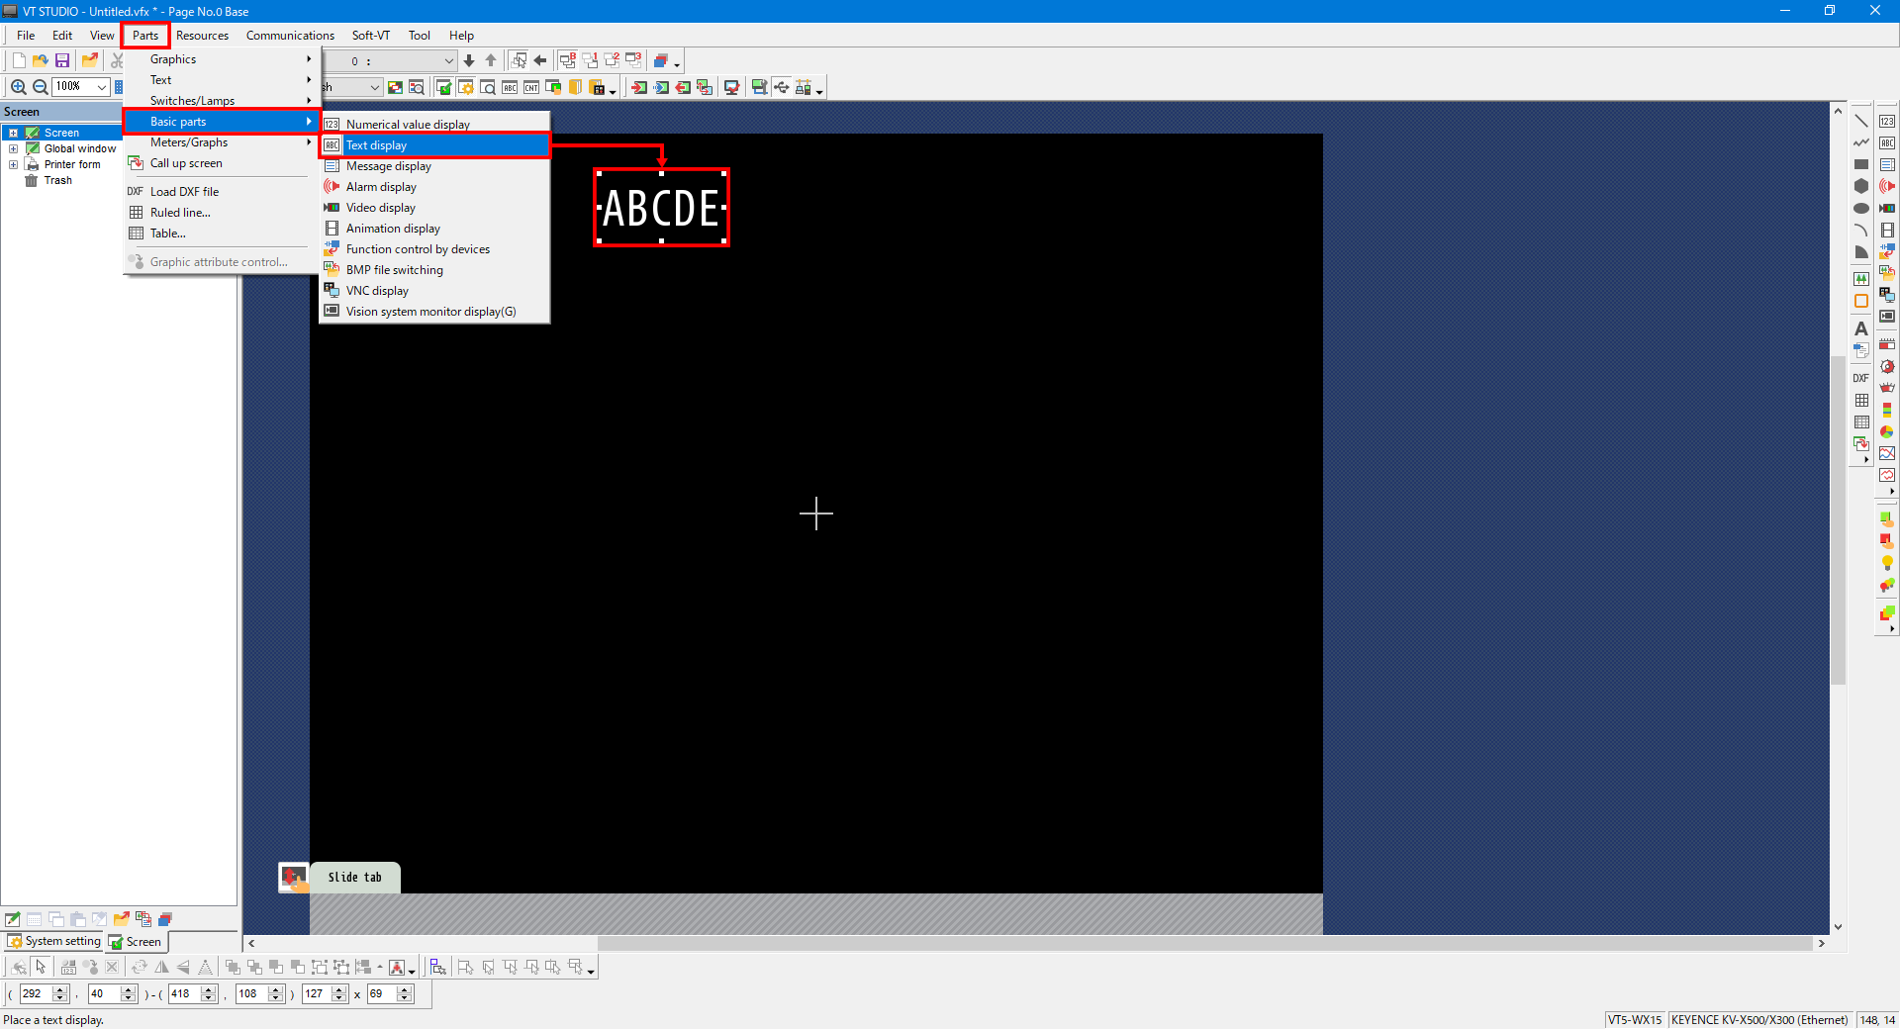The image size is (1900, 1029).
Task: Click the Slide tab on canvas
Action: (x=354, y=877)
